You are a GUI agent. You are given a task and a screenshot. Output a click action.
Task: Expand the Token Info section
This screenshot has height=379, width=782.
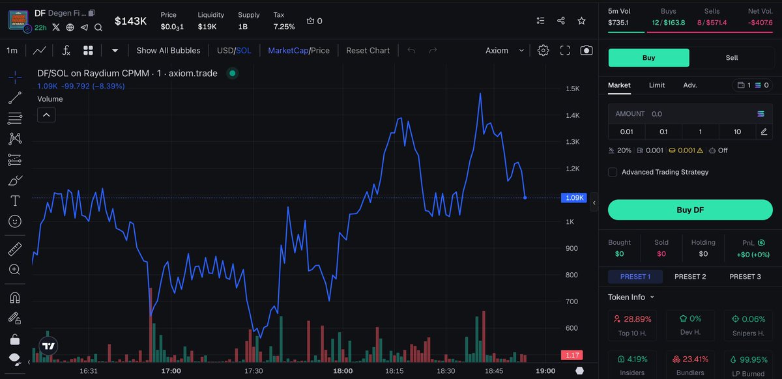(631, 297)
